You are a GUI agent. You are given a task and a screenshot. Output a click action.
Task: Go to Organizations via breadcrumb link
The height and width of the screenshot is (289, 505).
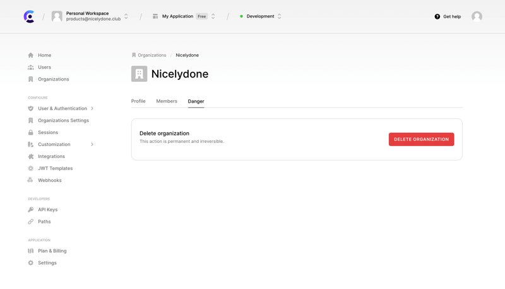point(152,55)
